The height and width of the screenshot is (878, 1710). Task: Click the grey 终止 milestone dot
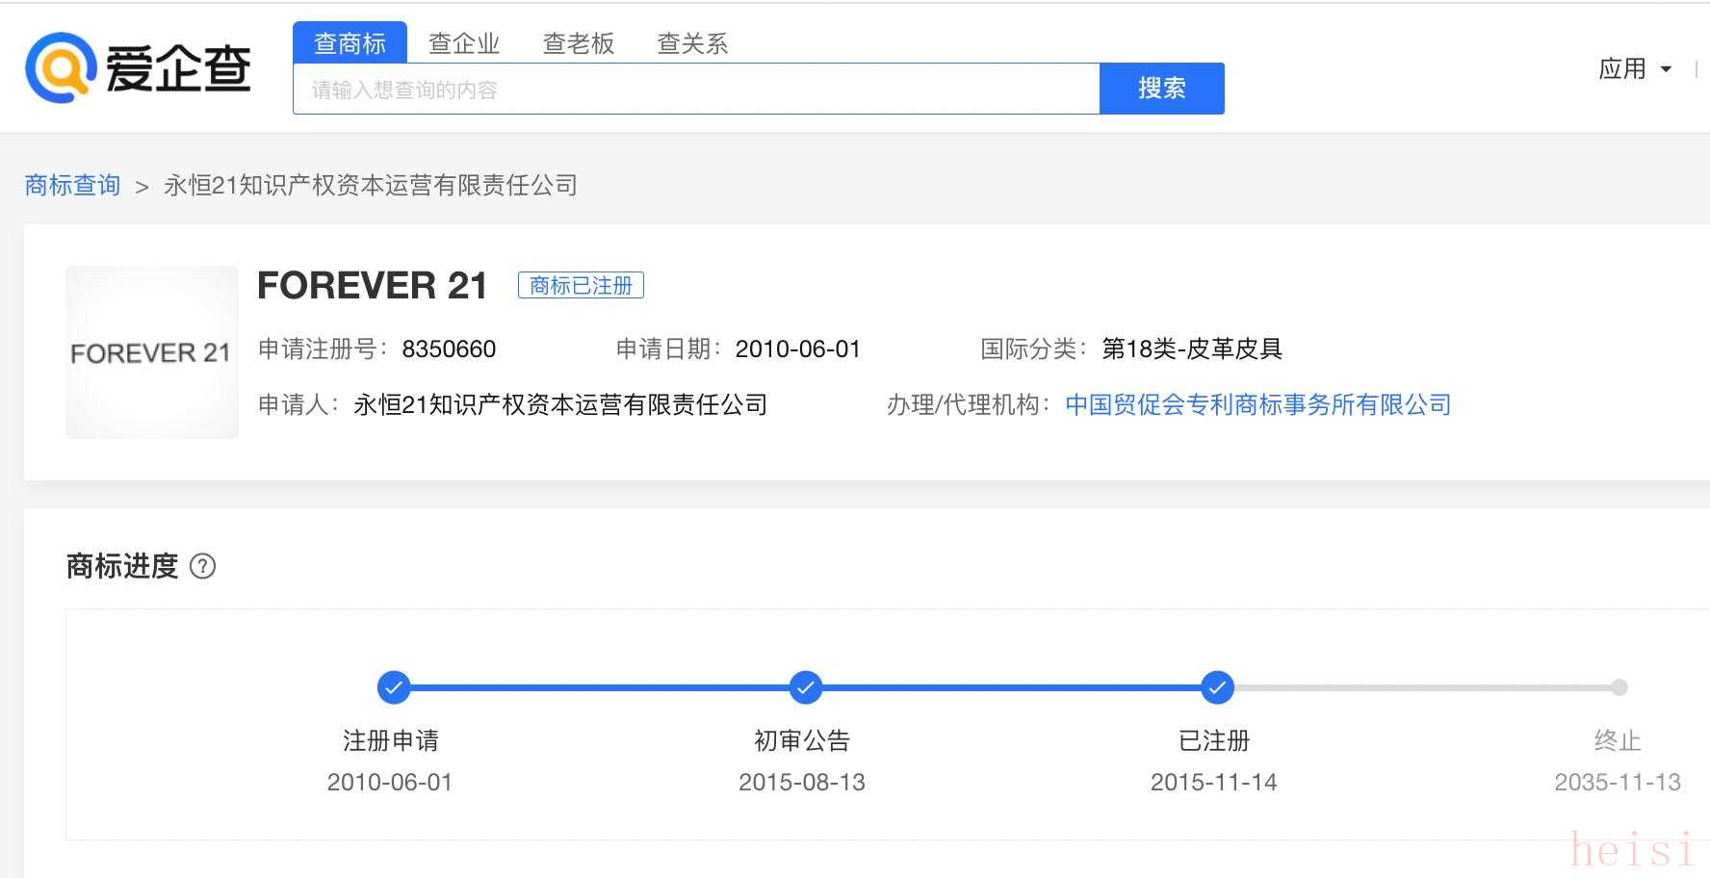pyautogui.click(x=1619, y=687)
